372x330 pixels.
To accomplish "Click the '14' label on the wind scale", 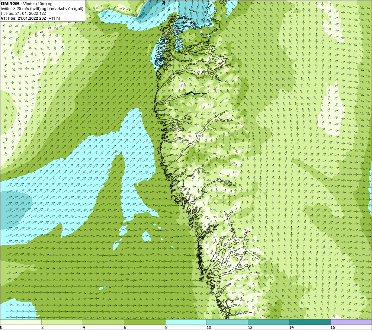I will point(291,327).
